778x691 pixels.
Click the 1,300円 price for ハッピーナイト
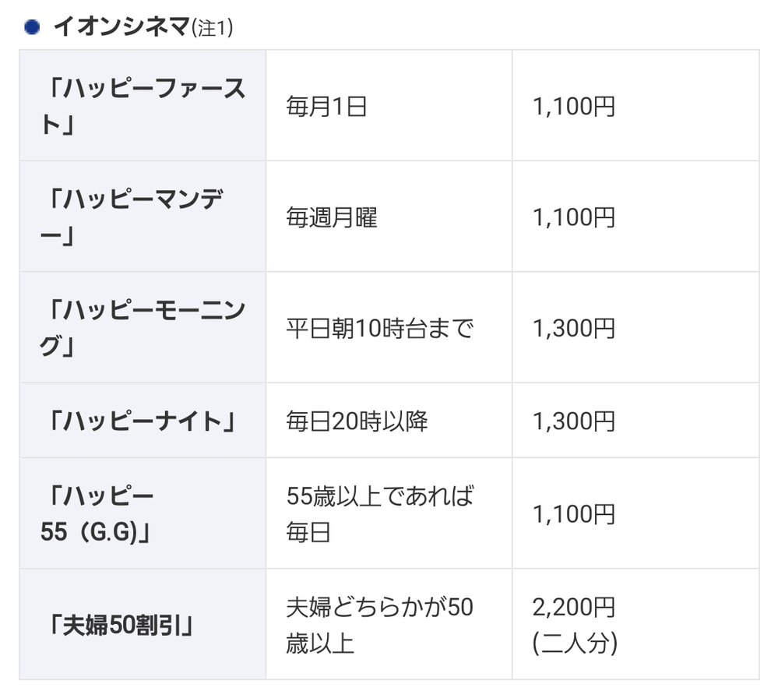(574, 421)
